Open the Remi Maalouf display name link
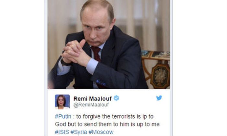Viewport: 227px width, 136px height. (x=92, y=99)
